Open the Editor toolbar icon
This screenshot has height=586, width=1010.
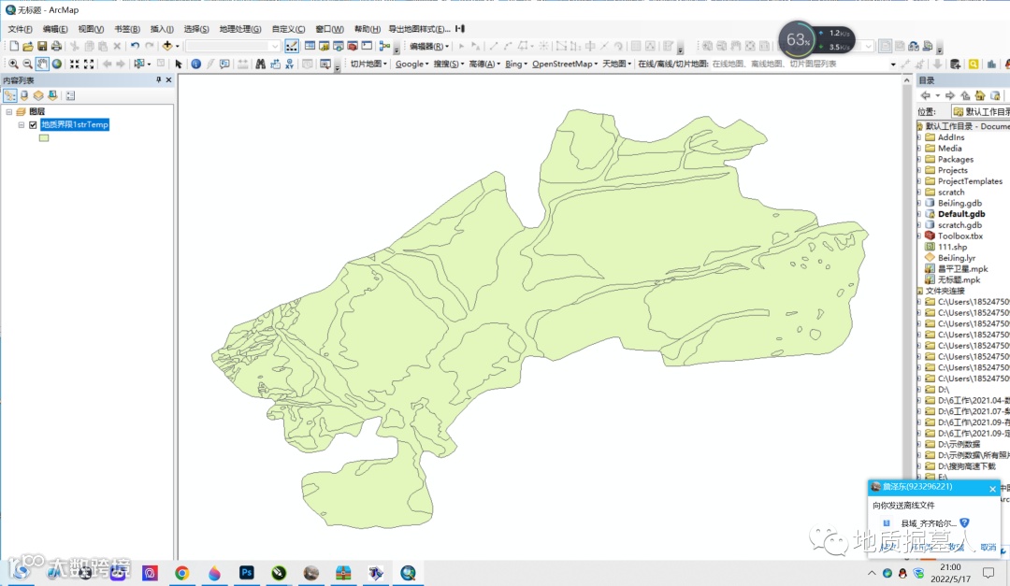pos(292,46)
